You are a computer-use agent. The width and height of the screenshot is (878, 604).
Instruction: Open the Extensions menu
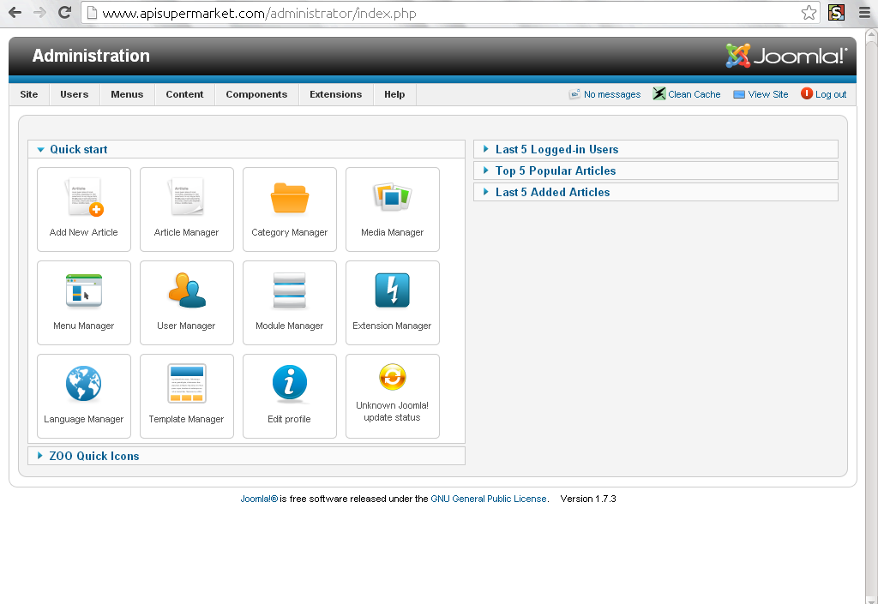point(336,94)
